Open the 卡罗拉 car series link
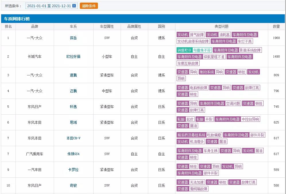Screen dimensions: 286x194 pos(73,170)
